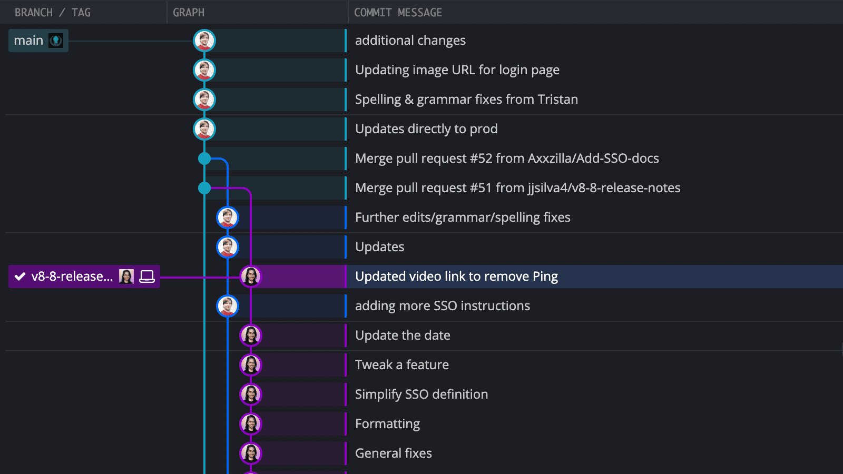Click the laptop local icon on v8-8-release label
The width and height of the screenshot is (843, 474).
coord(147,276)
